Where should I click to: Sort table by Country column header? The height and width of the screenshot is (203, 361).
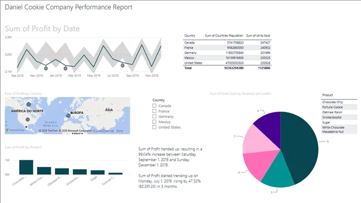coord(190,36)
